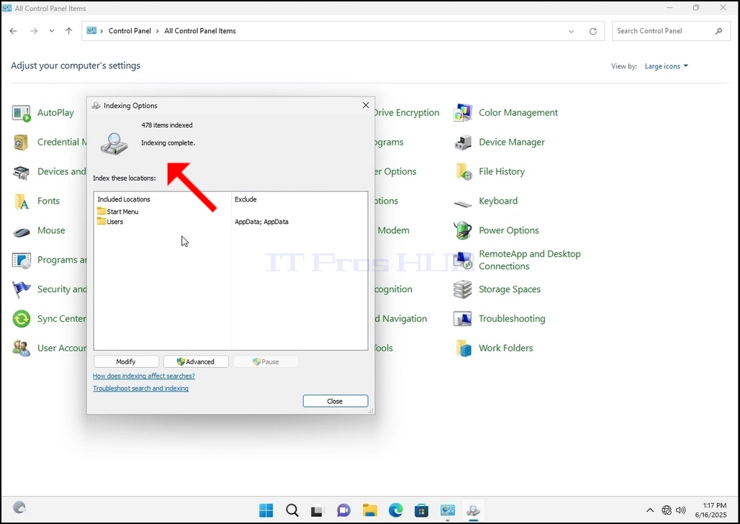Refresh the Control Panel view
740x524 pixels.
pos(593,31)
